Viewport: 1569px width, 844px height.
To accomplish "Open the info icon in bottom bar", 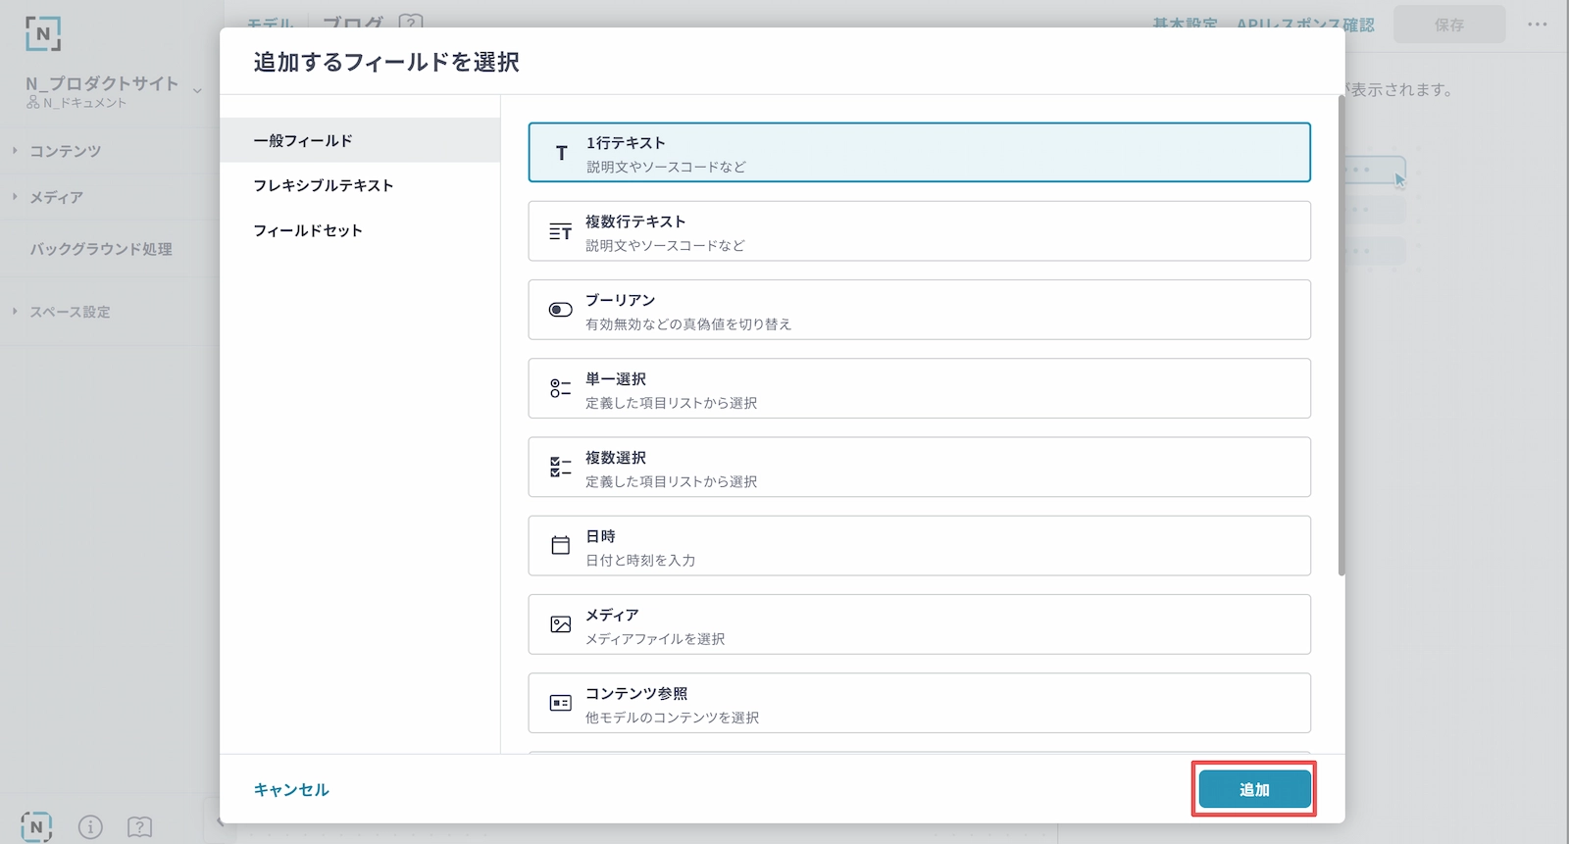I will 90,827.
